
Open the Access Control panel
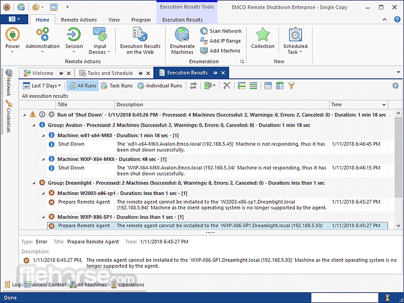[x=45, y=285]
